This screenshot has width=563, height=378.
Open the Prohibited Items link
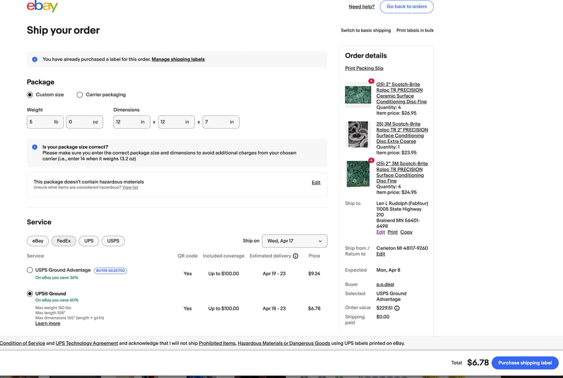217,343
